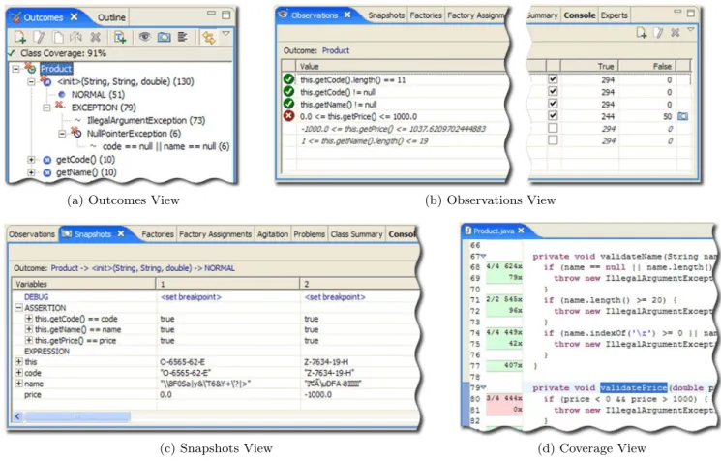Expand this.getCode() == code assertion row
This screenshot has height=461, width=721.
point(29,319)
